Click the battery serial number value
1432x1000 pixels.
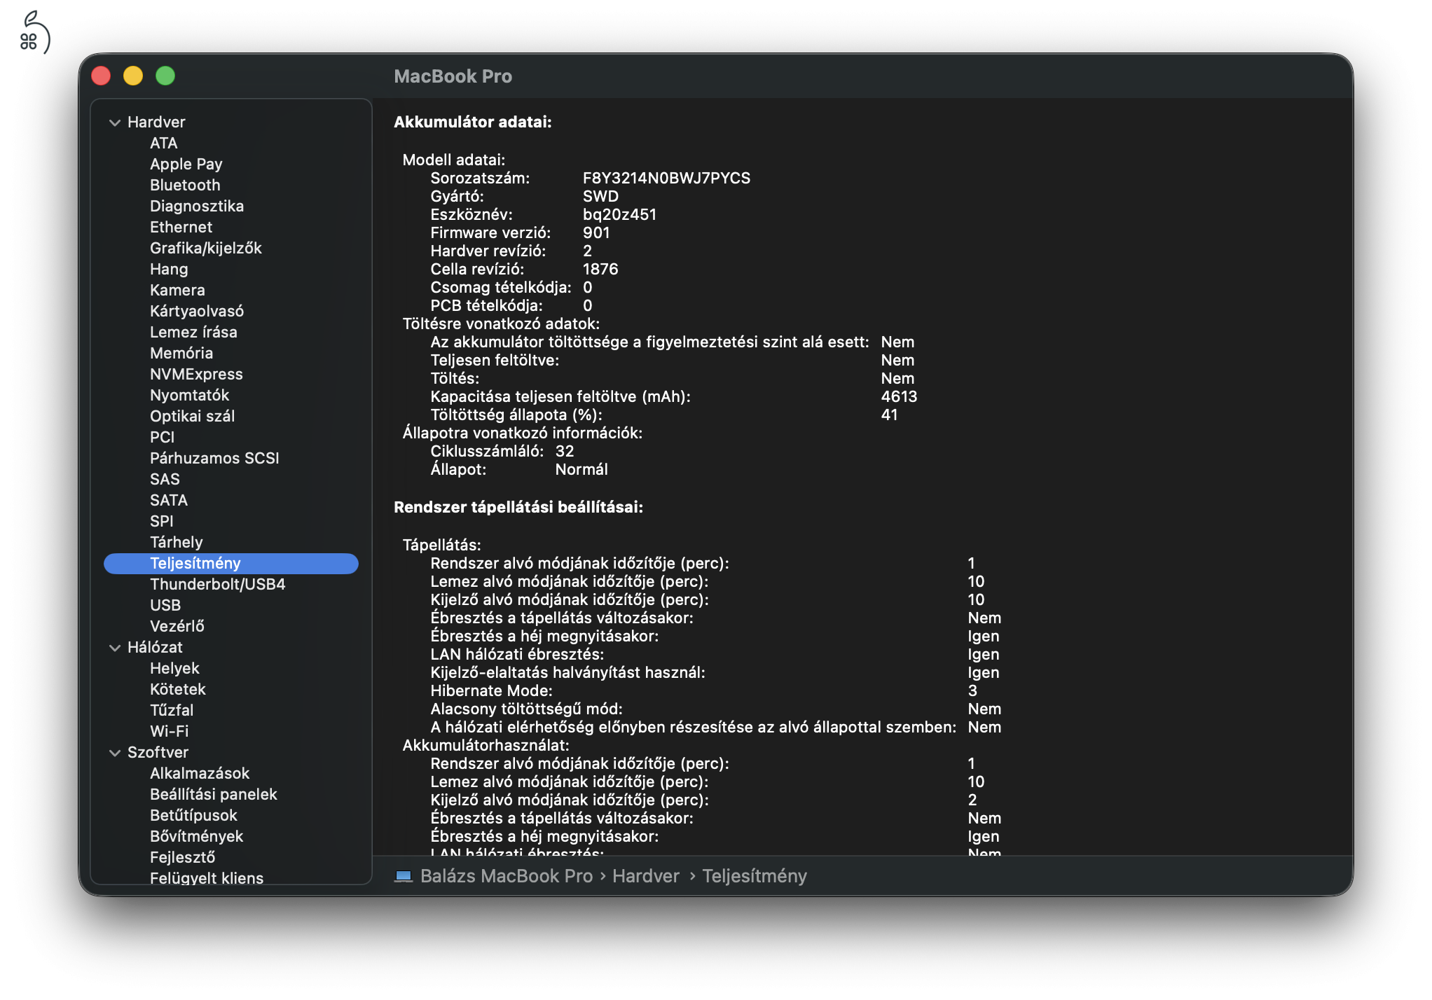coord(666,178)
